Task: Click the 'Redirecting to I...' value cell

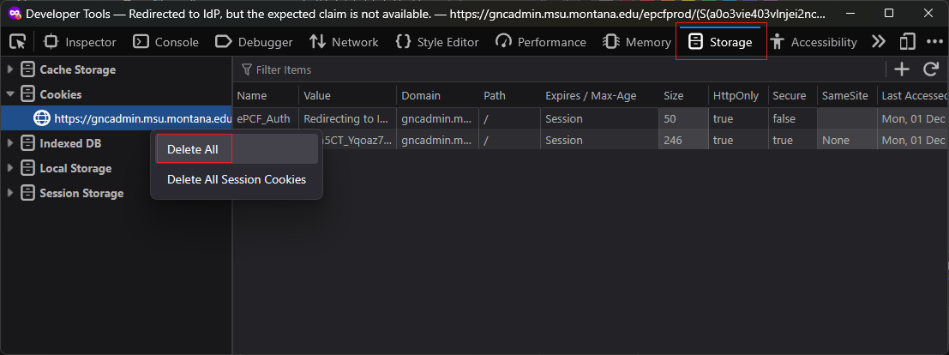Action: click(x=347, y=118)
